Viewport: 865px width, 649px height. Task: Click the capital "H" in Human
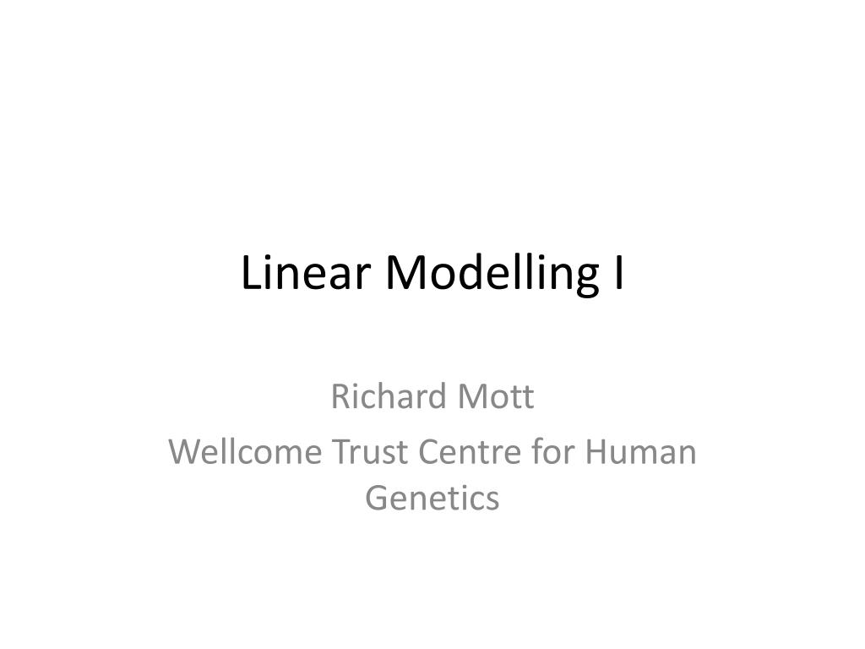597,452
